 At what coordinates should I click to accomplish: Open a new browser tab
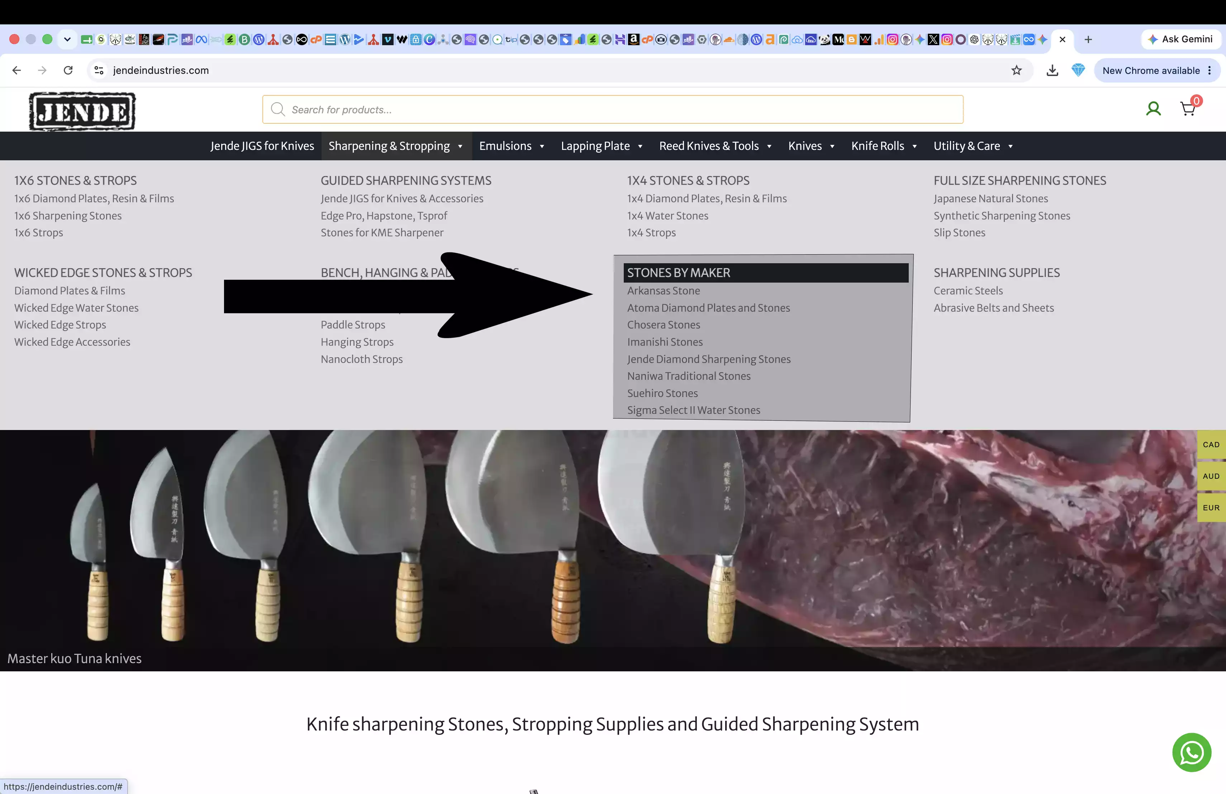pos(1088,39)
